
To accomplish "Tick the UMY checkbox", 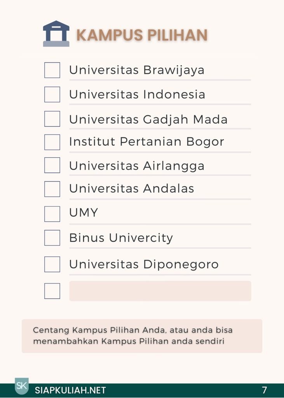I will coord(52,214).
